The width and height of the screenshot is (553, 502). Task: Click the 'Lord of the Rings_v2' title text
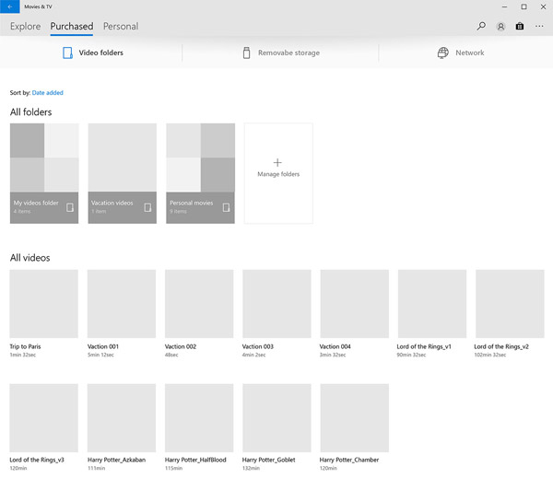pos(501,346)
